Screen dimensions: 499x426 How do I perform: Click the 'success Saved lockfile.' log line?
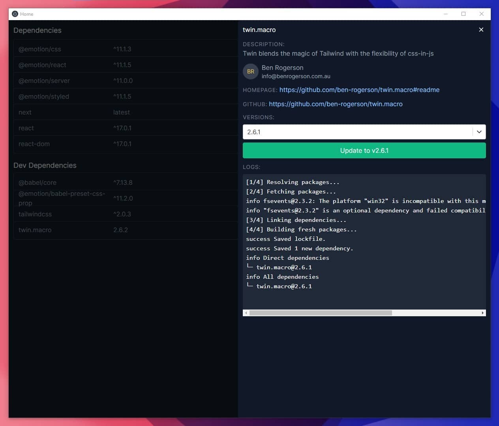pos(286,239)
